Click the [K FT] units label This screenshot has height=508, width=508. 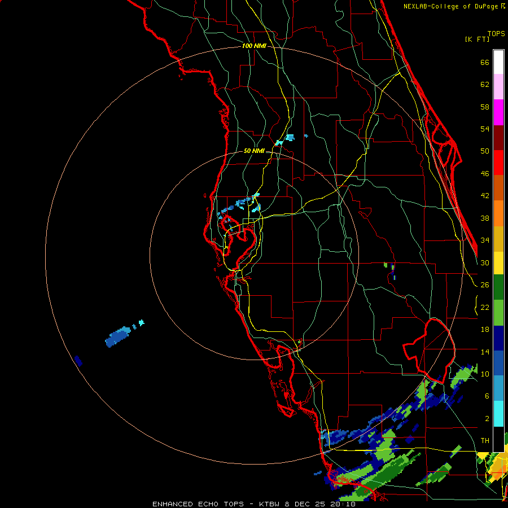tap(477, 39)
